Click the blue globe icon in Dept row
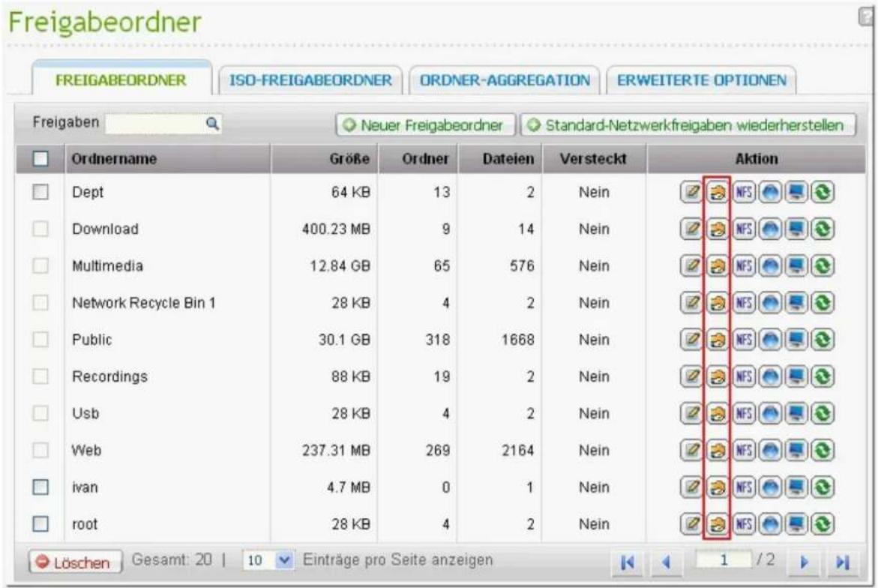 (771, 192)
